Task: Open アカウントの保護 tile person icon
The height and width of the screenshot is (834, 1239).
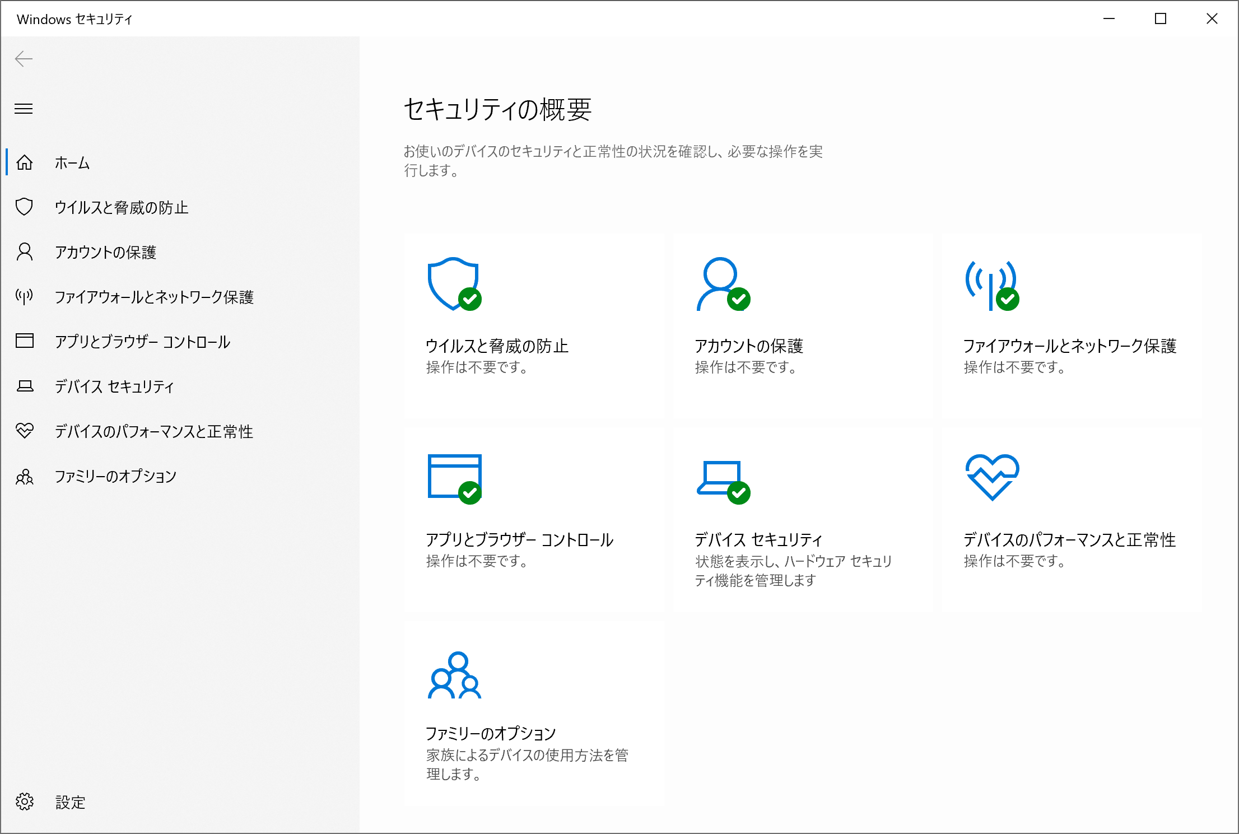Action: (722, 284)
